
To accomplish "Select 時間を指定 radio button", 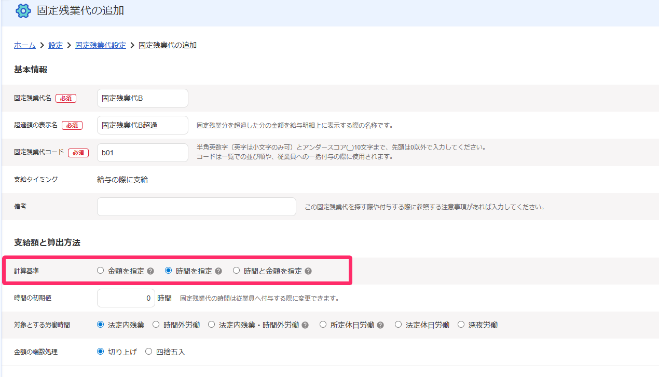I will (x=168, y=271).
